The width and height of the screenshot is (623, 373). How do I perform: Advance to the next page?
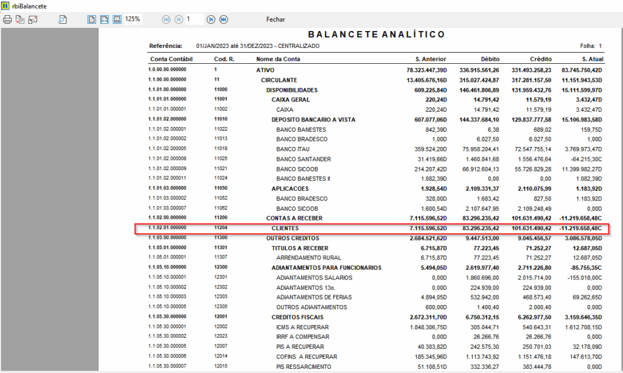click(211, 19)
